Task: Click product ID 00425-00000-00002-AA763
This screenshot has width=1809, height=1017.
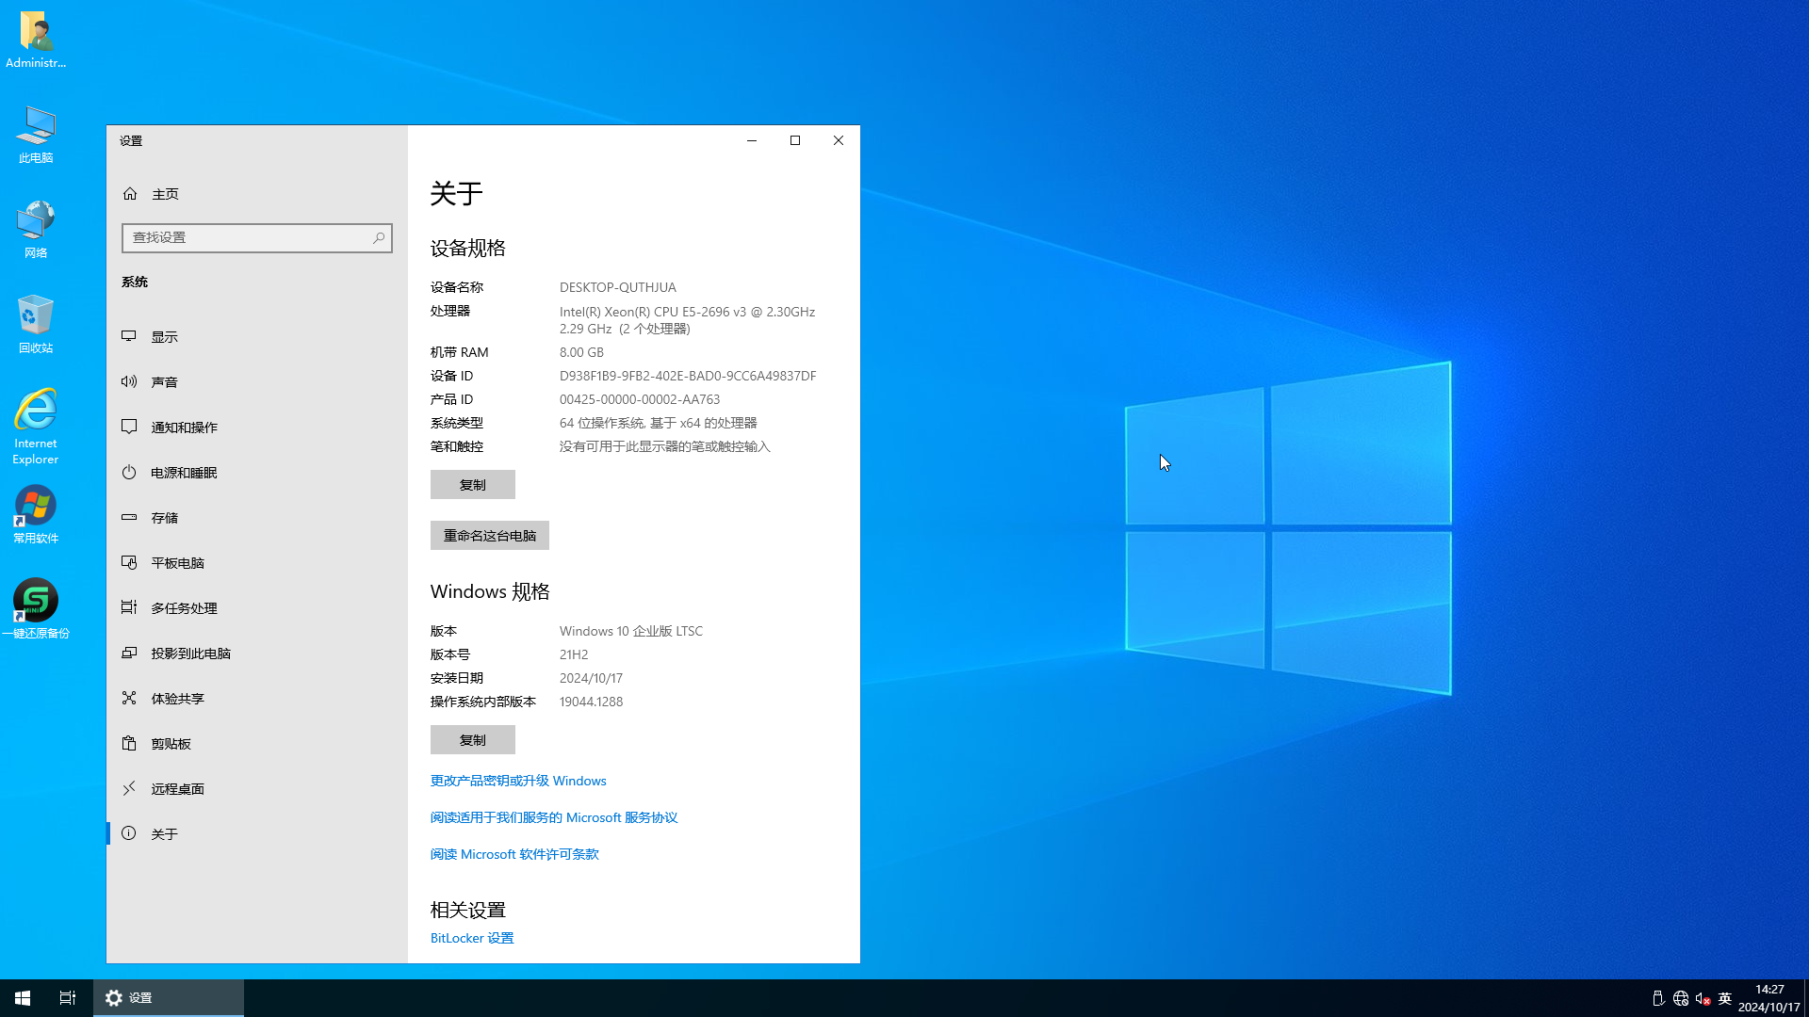Action: [640, 399]
